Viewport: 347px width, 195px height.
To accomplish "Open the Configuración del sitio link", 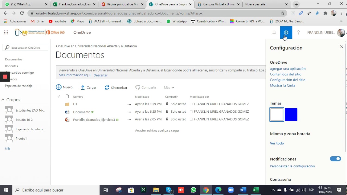I will point(288,80).
